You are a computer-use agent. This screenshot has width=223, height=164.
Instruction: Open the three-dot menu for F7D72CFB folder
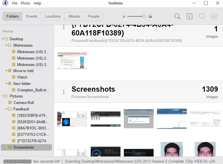[64, 27]
